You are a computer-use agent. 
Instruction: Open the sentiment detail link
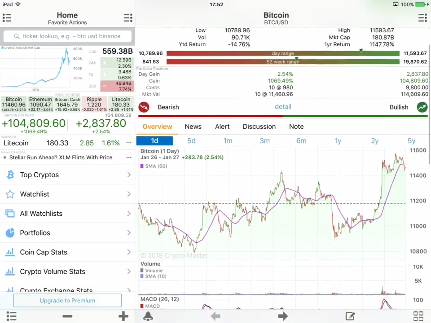(x=283, y=107)
